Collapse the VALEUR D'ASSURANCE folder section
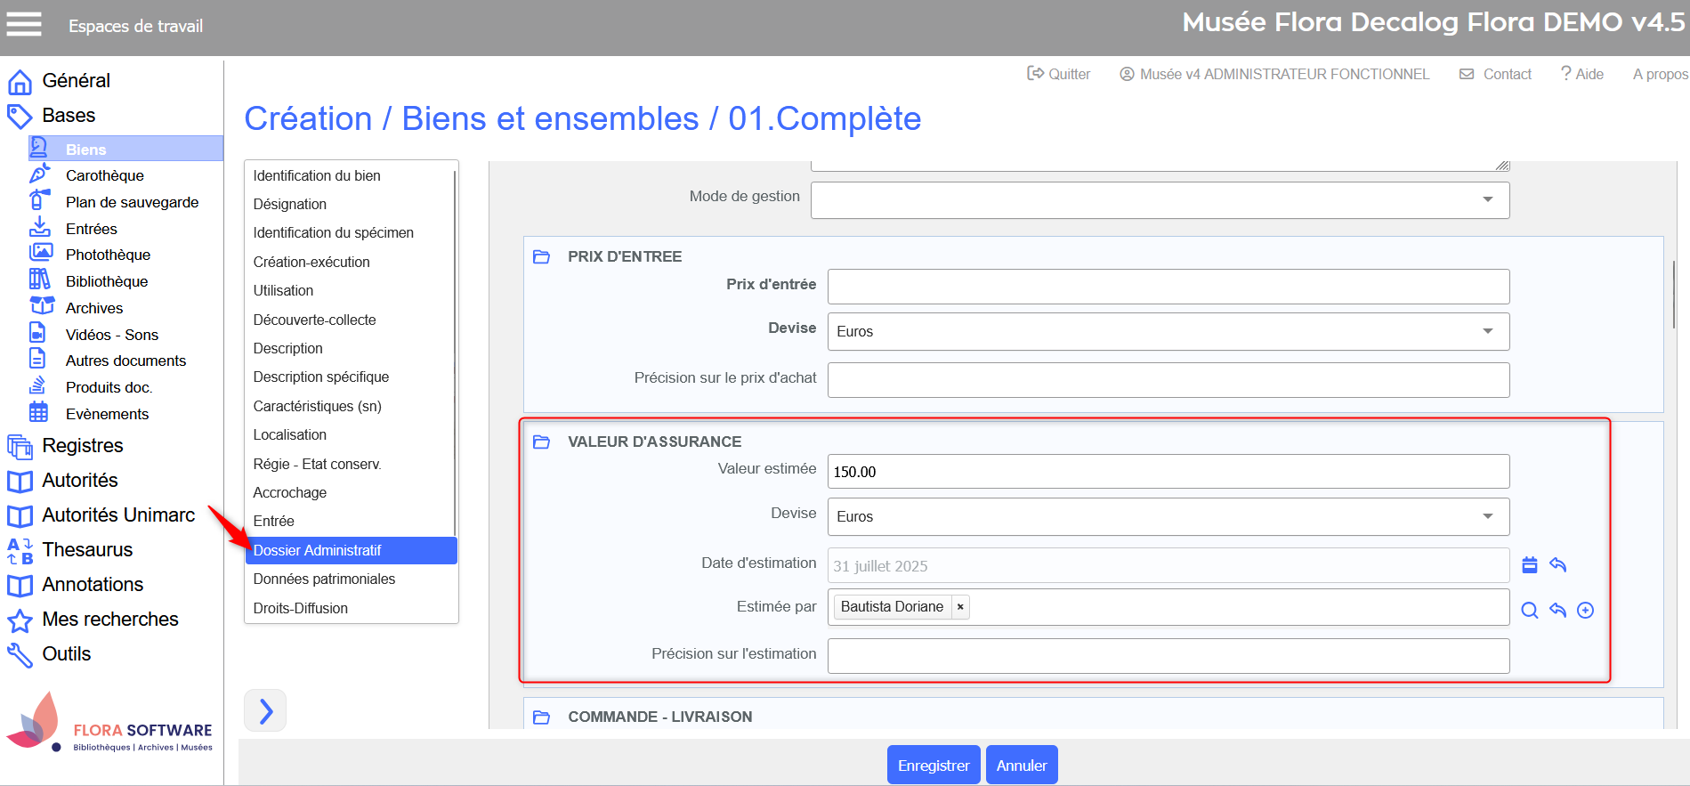 point(541,442)
